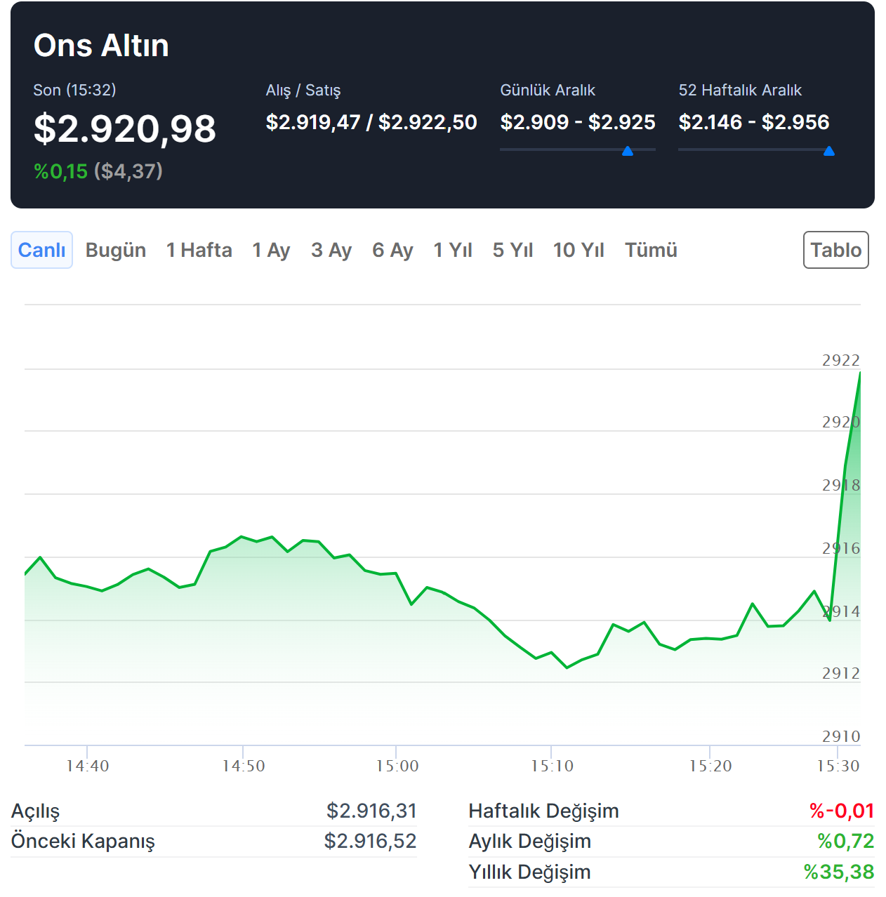Click the 52 Haftalık Aralık range marker
Screen dimensions: 886x897
[x=828, y=151]
